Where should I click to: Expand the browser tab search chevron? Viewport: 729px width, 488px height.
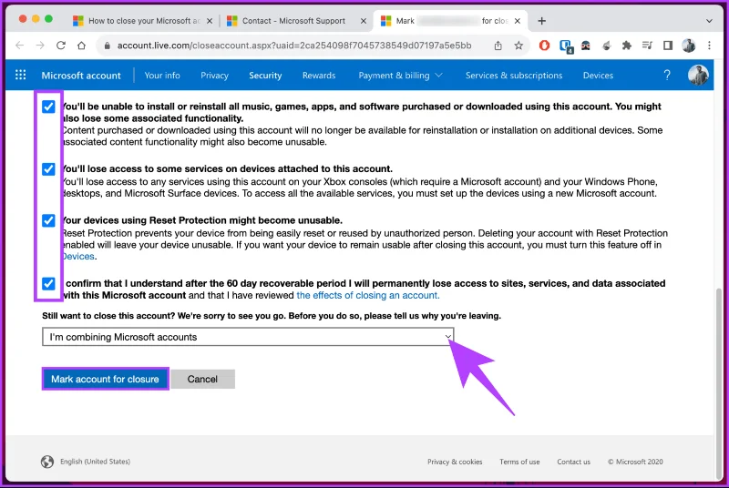709,21
